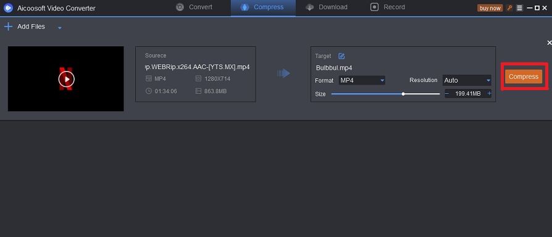Edit the target file name with pencil icon

(x=341, y=56)
